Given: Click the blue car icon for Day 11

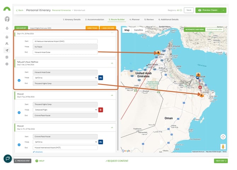Looking at the screenshot, I should [101, 142].
